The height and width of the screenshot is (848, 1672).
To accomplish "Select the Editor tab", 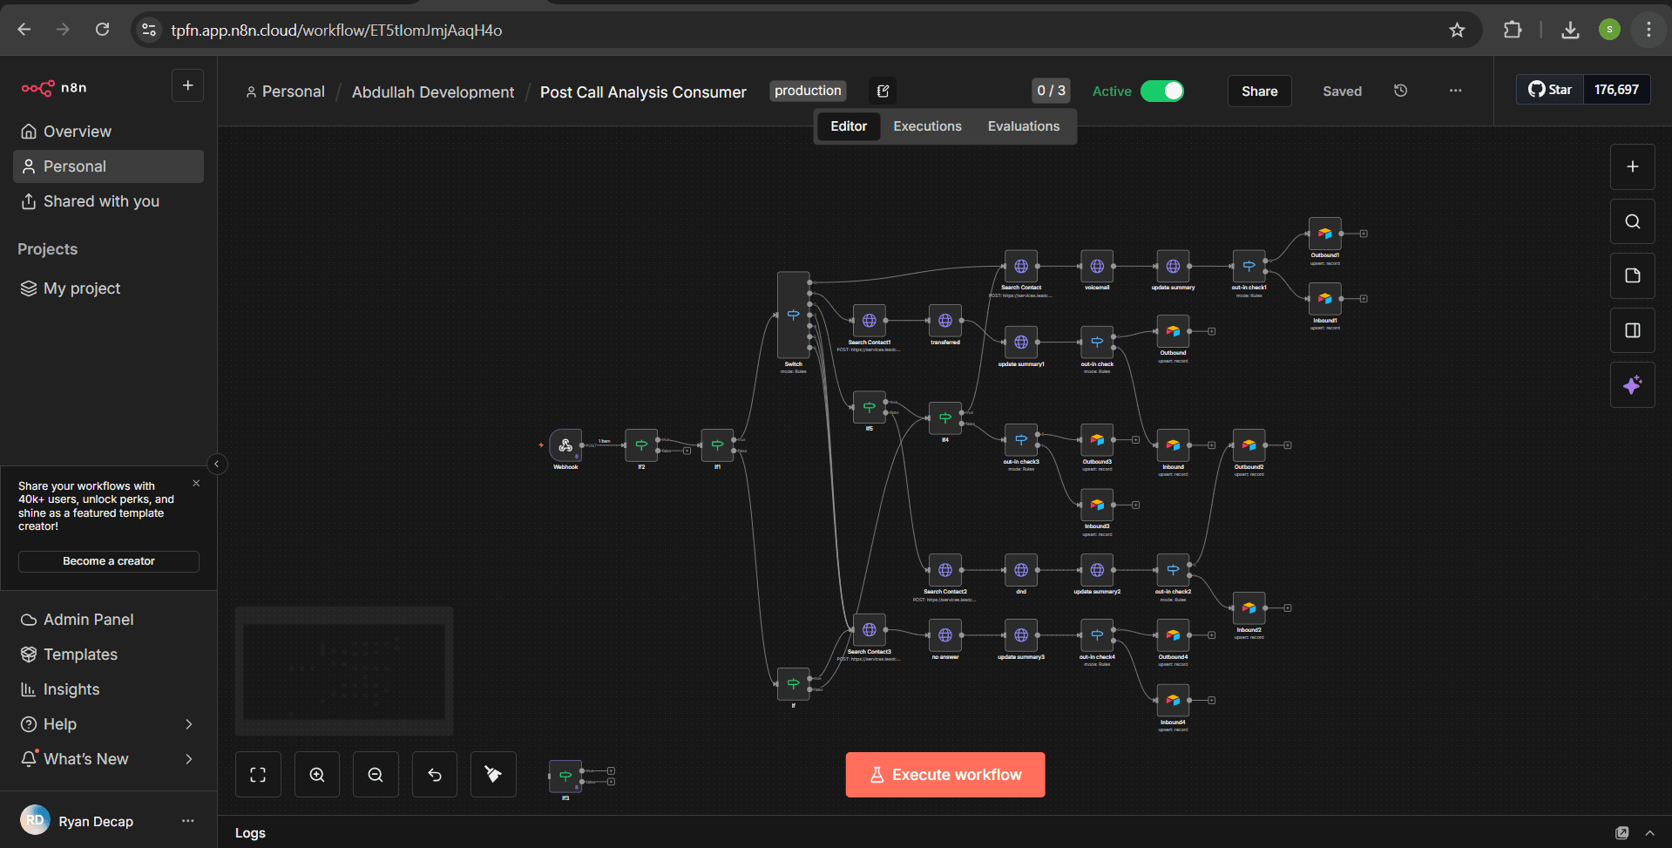I will click(x=849, y=126).
